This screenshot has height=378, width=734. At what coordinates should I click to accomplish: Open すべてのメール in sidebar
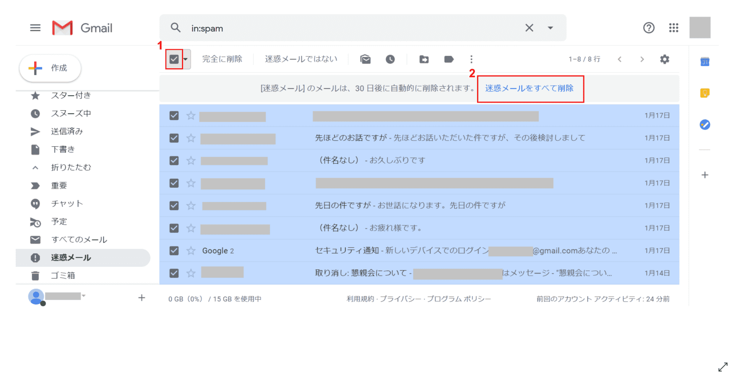tap(79, 240)
